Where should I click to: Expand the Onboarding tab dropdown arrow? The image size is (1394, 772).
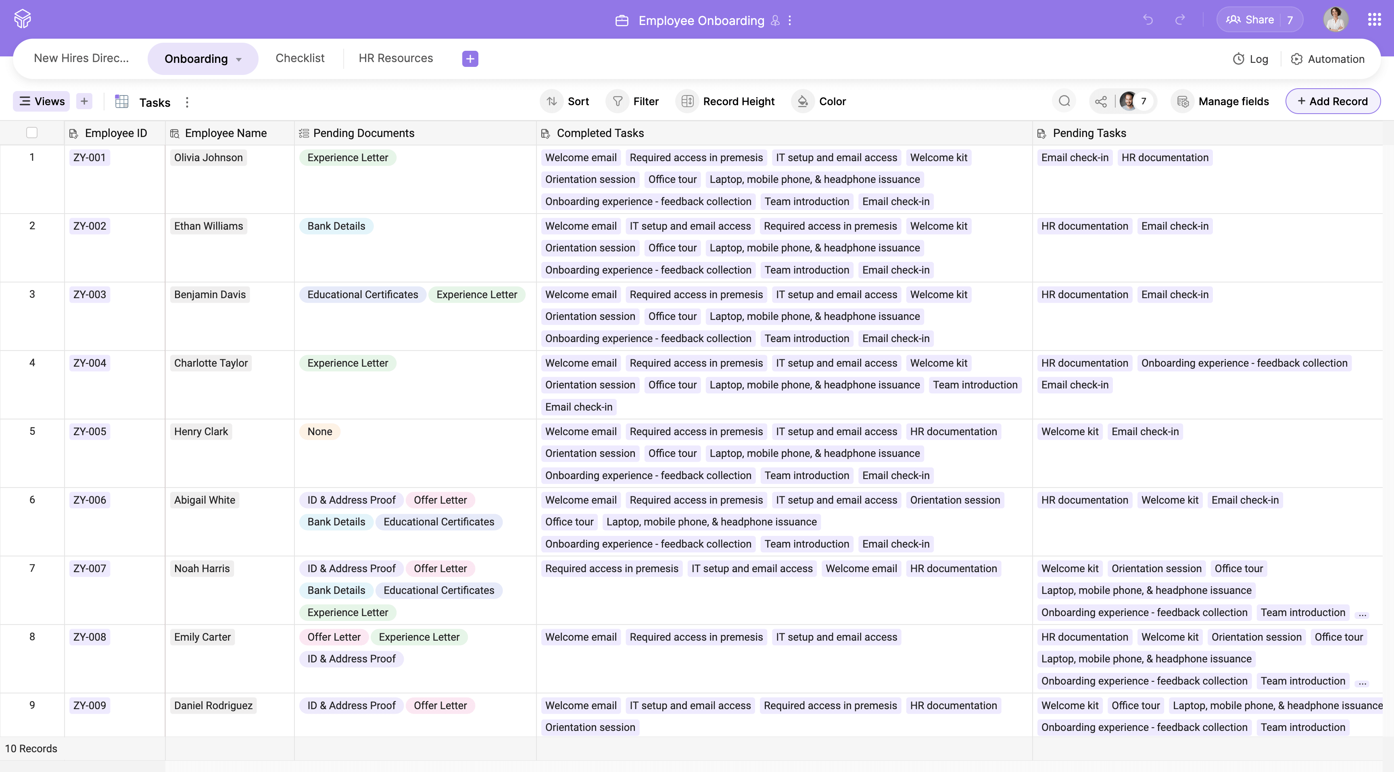(239, 60)
